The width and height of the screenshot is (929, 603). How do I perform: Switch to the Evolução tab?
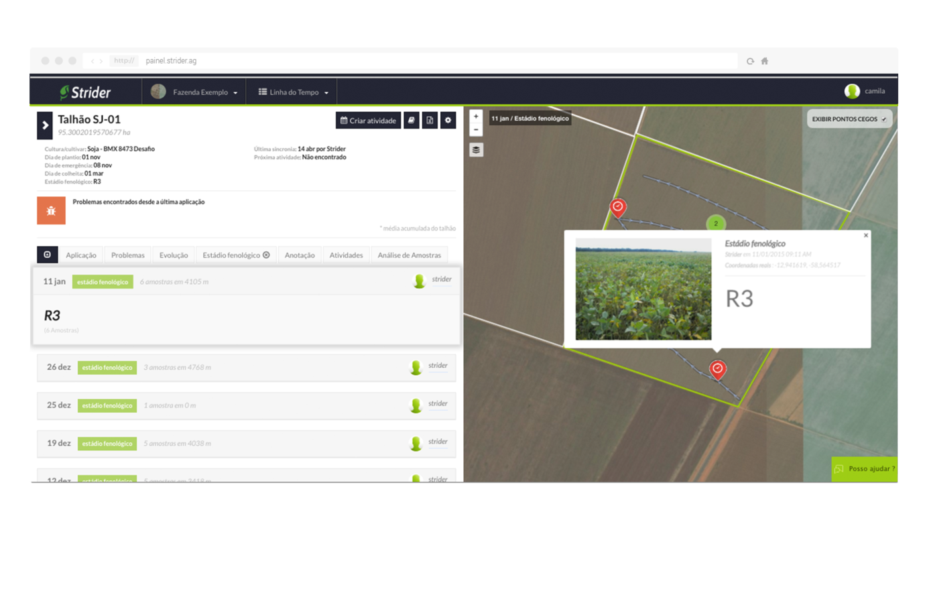tap(174, 255)
